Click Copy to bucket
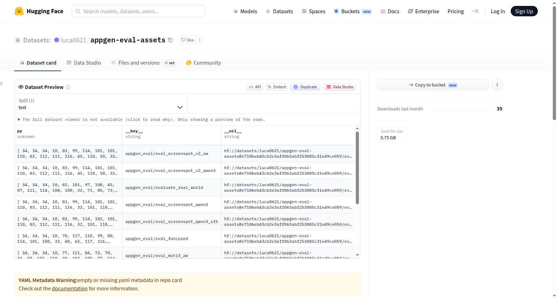 [433, 85]
